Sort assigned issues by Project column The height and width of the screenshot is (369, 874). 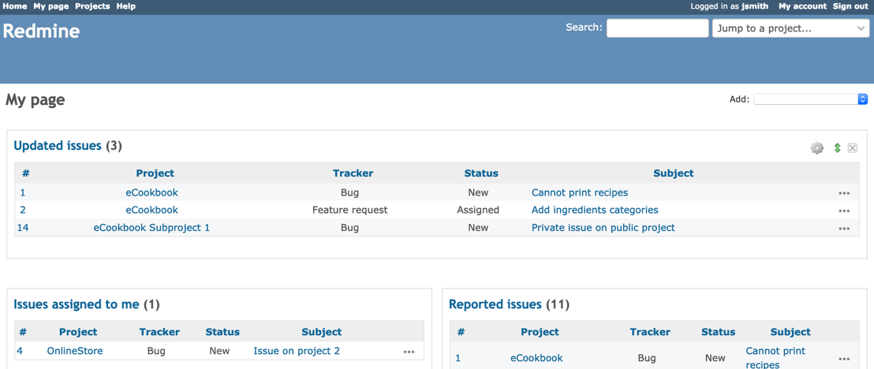[78, 332]
